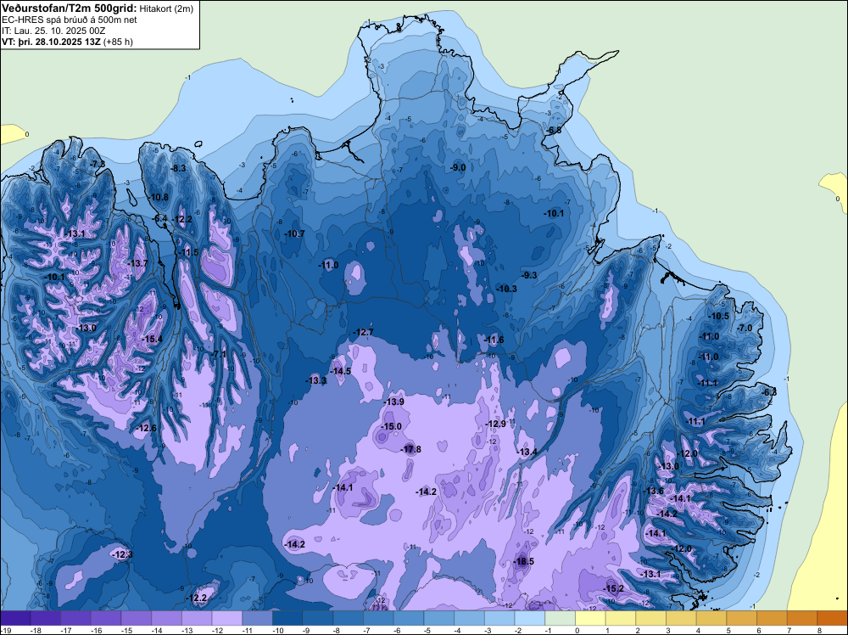The width and height of the screenshot is (848, 635).
Task: Click the -15.4 temperature label
Action: click(x=152, y=339)
